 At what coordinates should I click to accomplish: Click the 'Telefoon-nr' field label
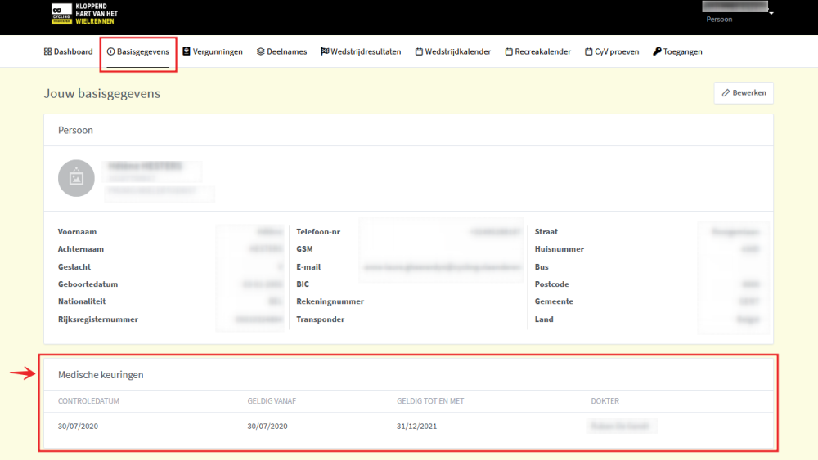coord(318,231)
